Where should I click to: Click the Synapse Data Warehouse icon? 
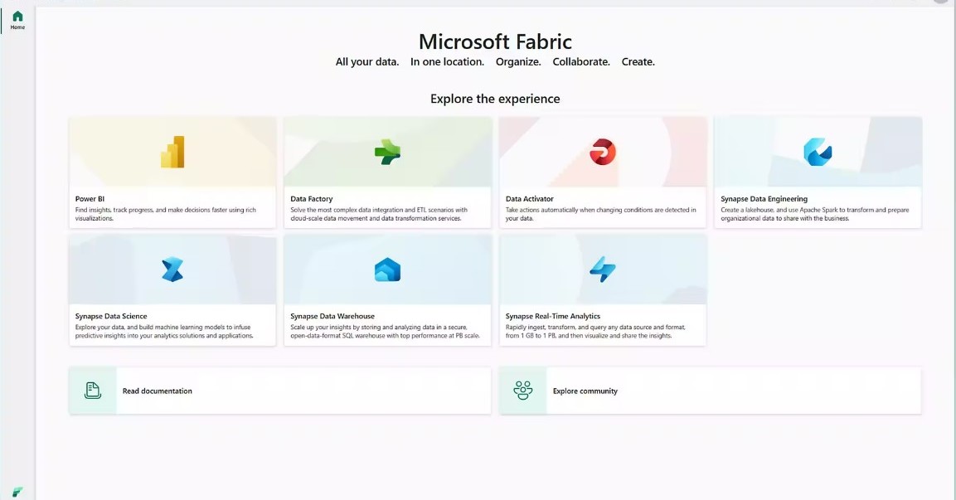(387, 269)
